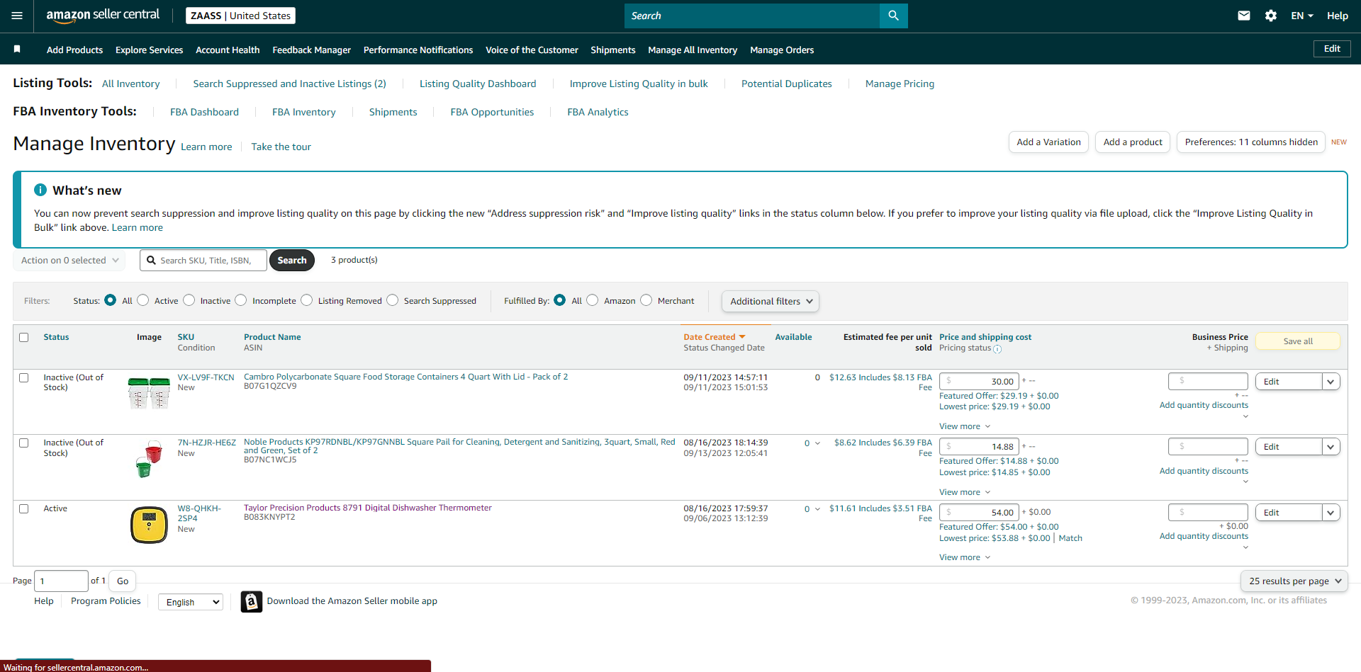
Task: Open the FBA Dashboard tab
Action: 204,112
